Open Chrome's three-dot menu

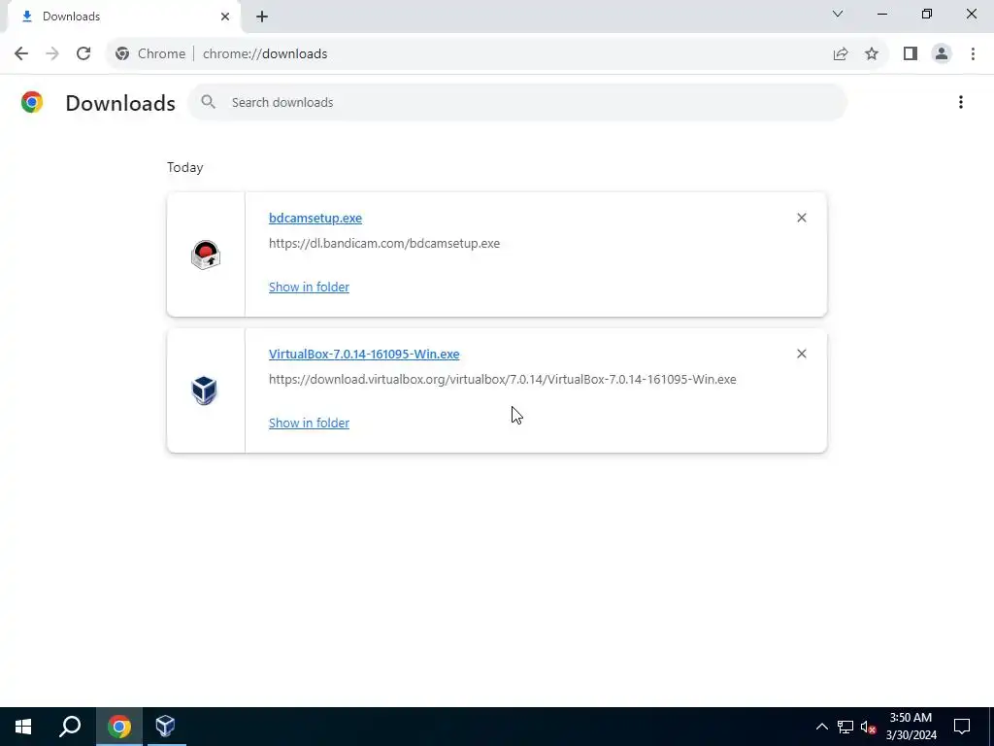973,54
